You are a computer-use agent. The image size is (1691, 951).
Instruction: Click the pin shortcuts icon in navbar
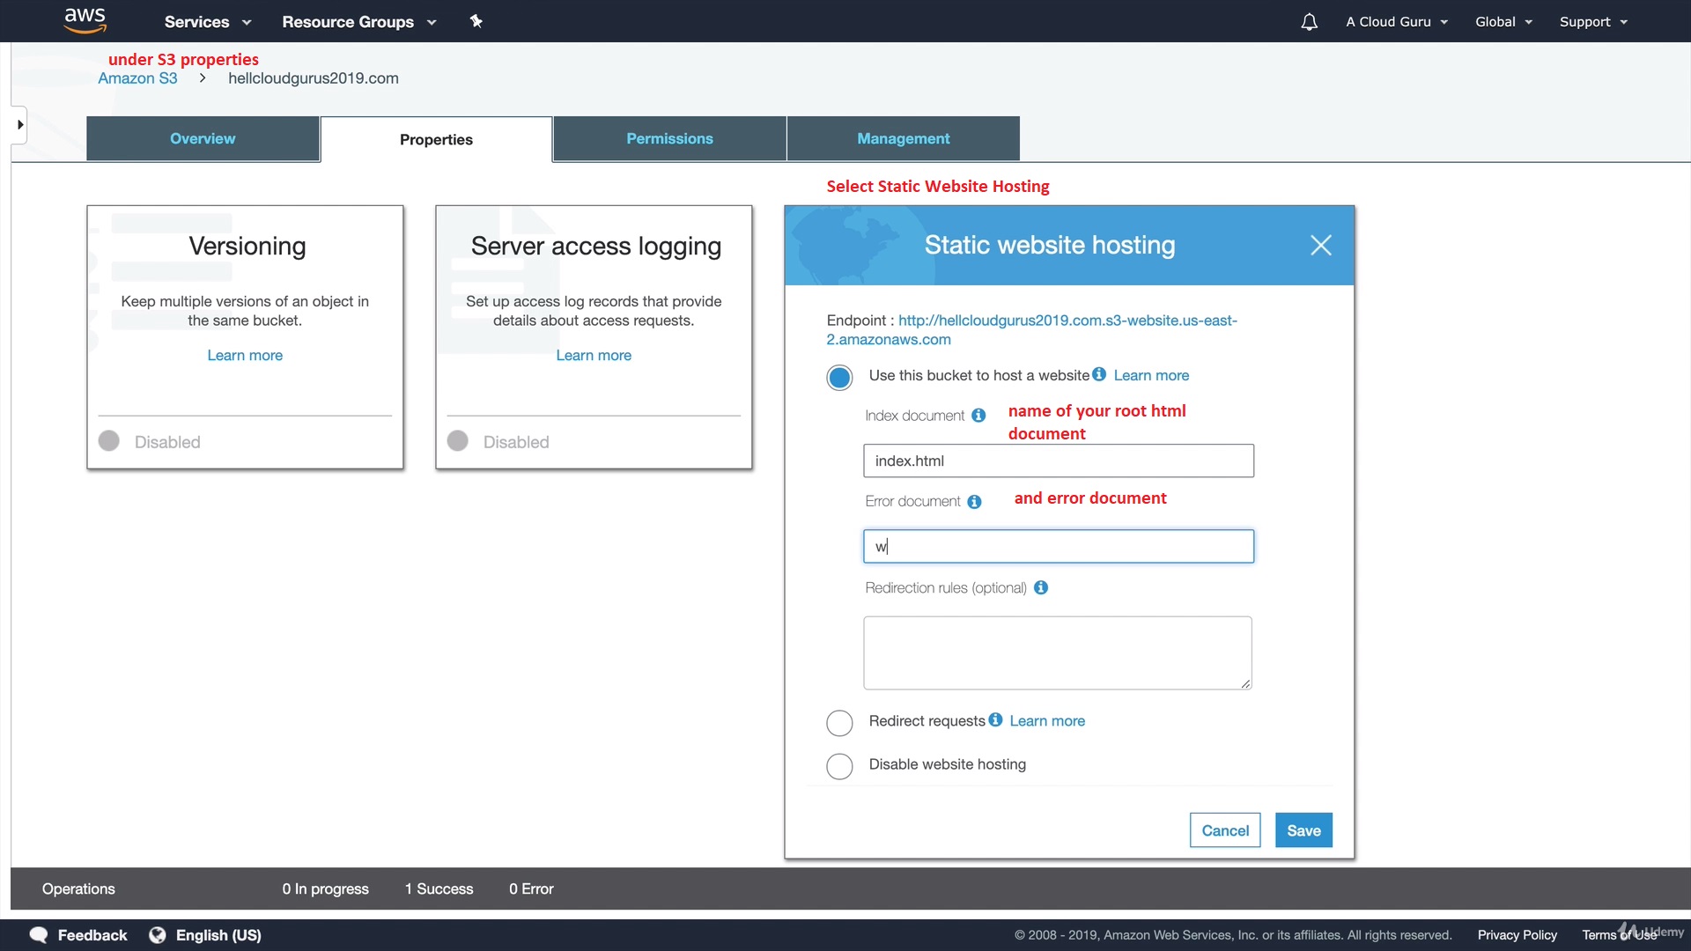pyautogui.click(x=476, y=21)
